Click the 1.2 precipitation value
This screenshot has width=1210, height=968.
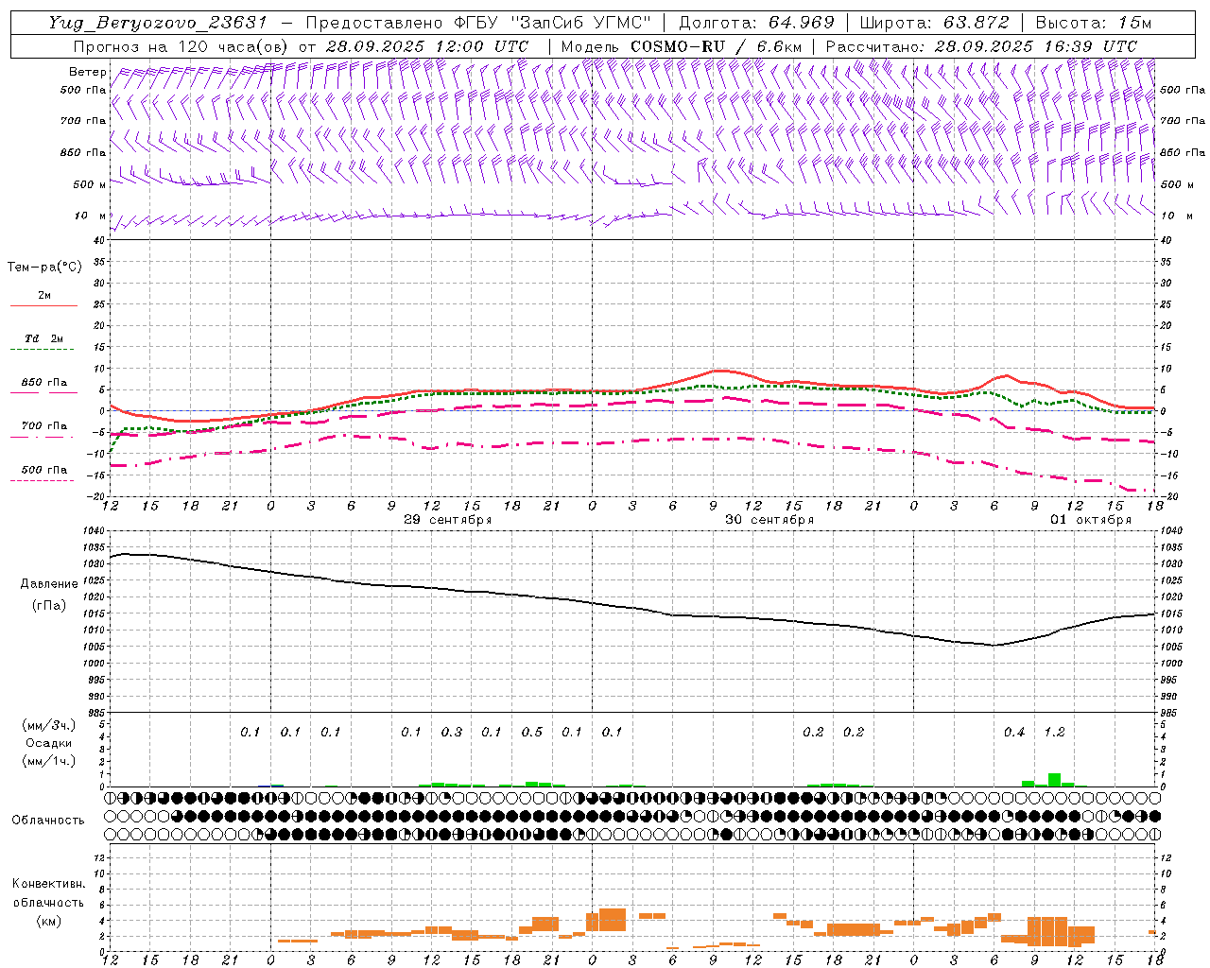pos(1054,733)
